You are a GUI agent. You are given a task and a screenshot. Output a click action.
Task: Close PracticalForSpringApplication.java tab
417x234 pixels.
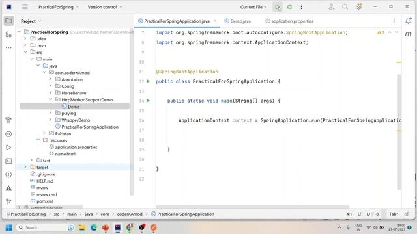(215, 21)
